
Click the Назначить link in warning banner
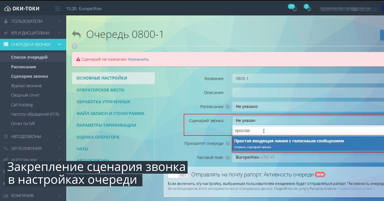[138, 59]
